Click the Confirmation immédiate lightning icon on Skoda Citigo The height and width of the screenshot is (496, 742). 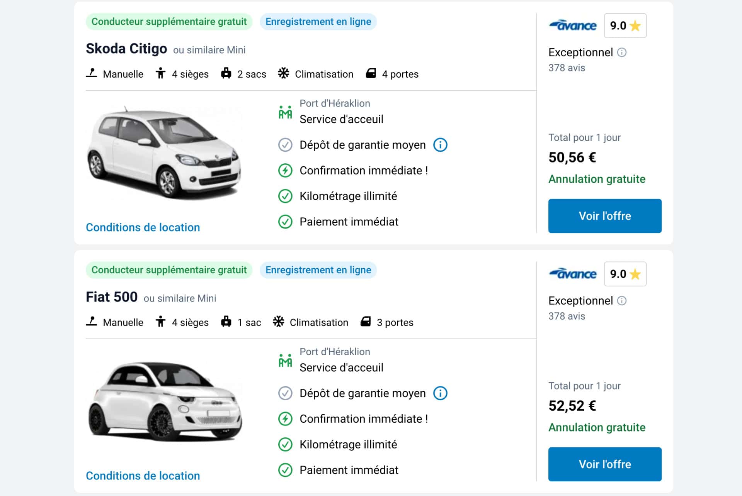click(x=285, y=170)
